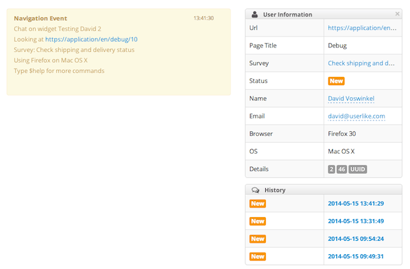410x269 pixels.
Task: Open history entry 2014-05-15 09:49:31
Action: click(356, 256)
